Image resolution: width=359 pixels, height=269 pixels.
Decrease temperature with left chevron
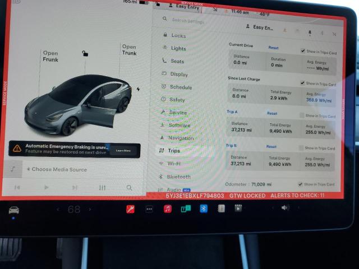click(x=58, y=210)
